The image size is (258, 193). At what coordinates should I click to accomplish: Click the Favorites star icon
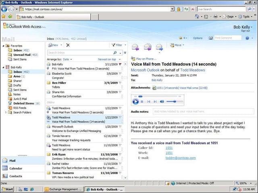pos(4,16)
